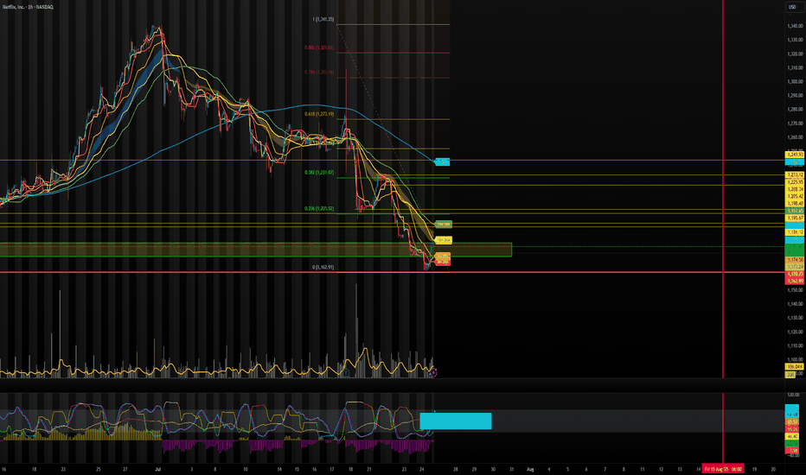The height and width of the screenshot is (475, 806).
Task: Click the Netflix, Inc. 1h NASDAQ chart title
Action: [28, 7]
